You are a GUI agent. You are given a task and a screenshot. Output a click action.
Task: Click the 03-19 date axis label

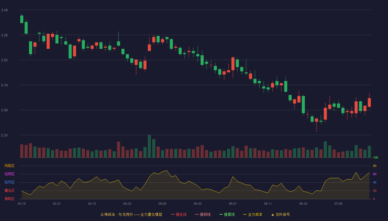coord(22,204)
